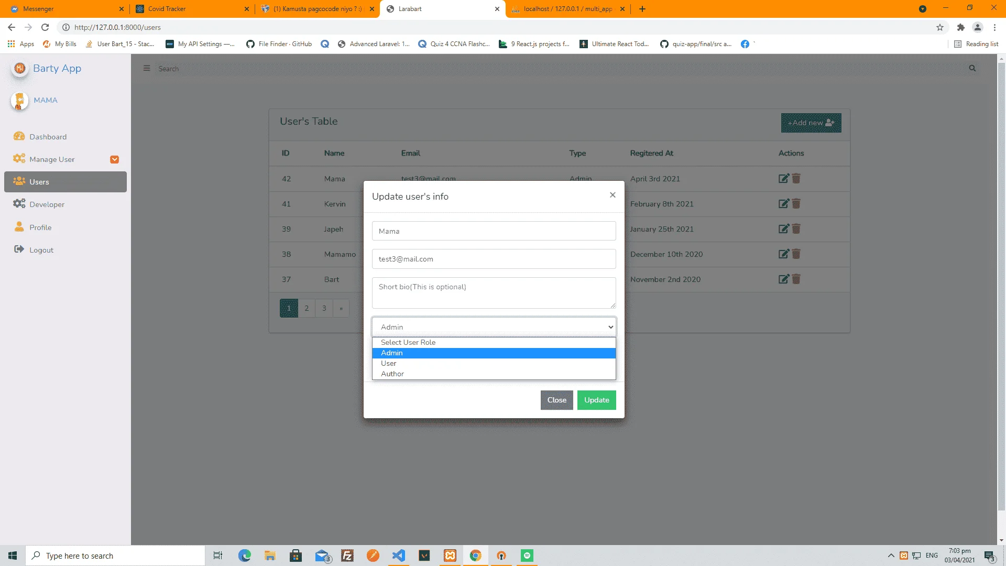Collapse the user role combo box

pyautogui.click(x=494, y=327)
